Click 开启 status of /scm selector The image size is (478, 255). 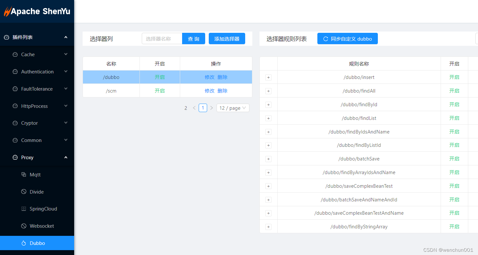tap(160, 91)
